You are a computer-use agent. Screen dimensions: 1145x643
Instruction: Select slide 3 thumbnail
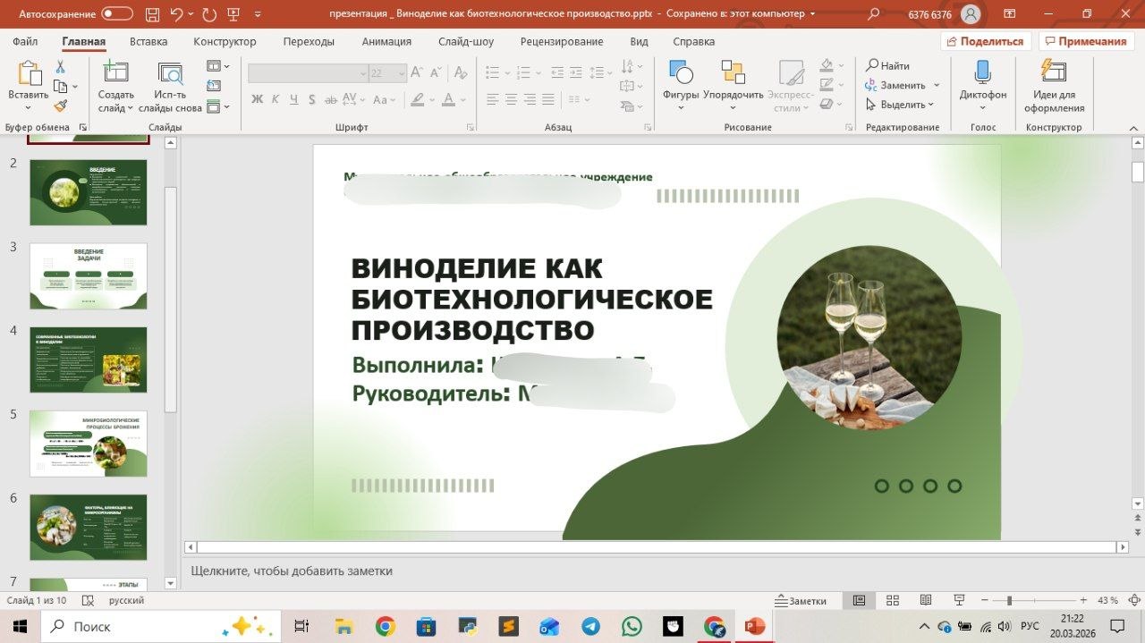[x=89, y=276]
